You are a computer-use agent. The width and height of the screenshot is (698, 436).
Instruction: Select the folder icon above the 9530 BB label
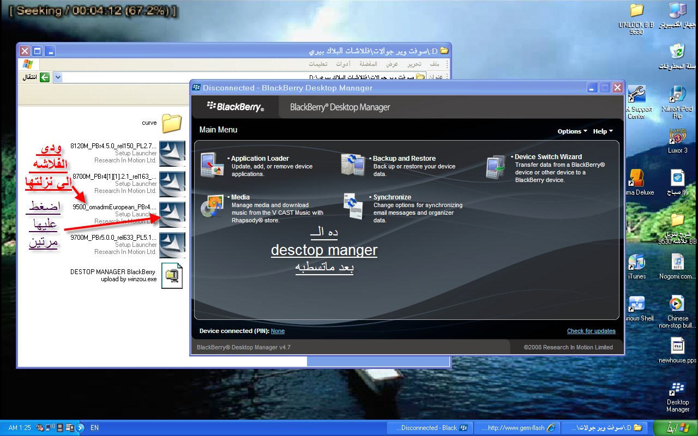pyautogui.click(x=677, y=220)
